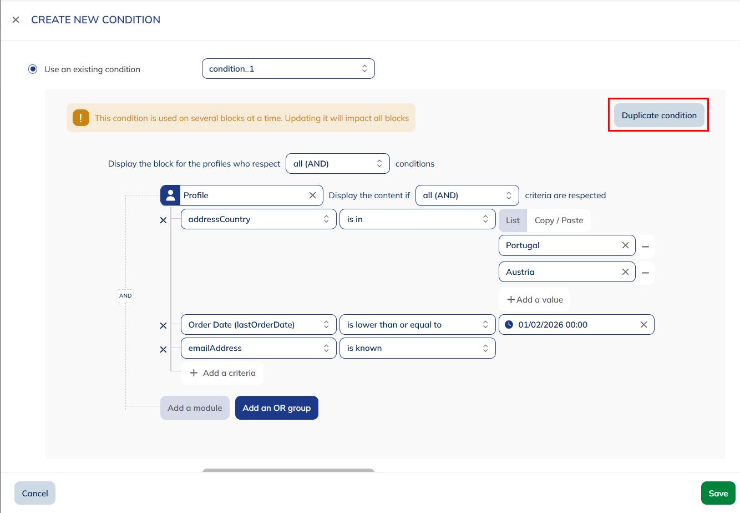Viewport: 740px width, 513px height.
Task: Remove the emailAddress criteria row
Action: [163, 350]
